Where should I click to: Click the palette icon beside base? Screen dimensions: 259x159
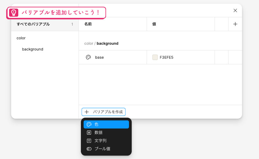click(88, 57)
